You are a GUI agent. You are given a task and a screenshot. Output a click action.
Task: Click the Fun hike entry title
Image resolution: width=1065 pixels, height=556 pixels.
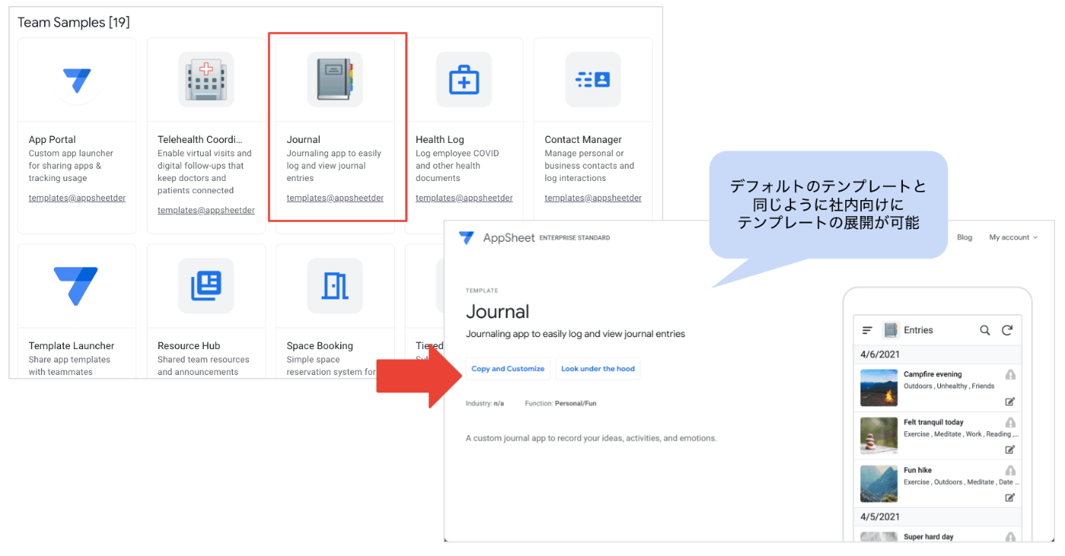click(x=917, y=470)
